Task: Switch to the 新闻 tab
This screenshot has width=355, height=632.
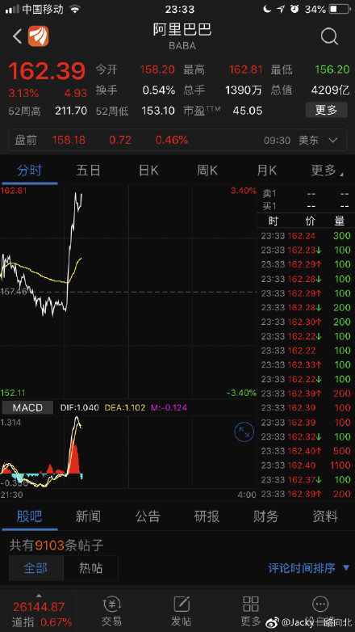Action: [88, 516]
